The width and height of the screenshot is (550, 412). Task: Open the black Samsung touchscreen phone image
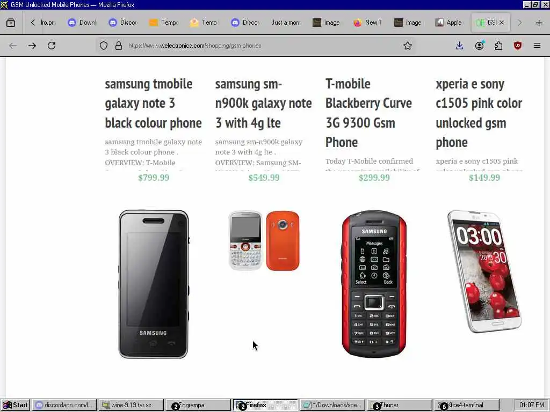pyautogui.click(x=154, y=284)
